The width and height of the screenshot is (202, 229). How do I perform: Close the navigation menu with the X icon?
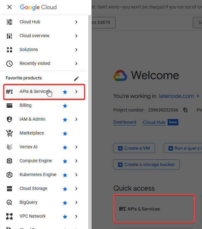(x=9, y=7)
